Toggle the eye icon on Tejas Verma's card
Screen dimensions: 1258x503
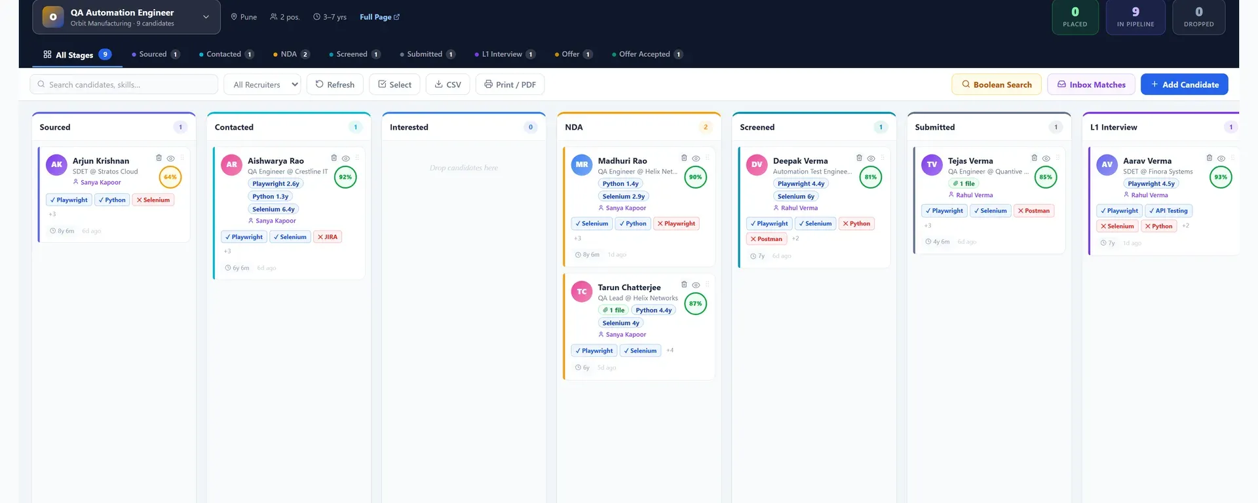tap(1046, 158)
